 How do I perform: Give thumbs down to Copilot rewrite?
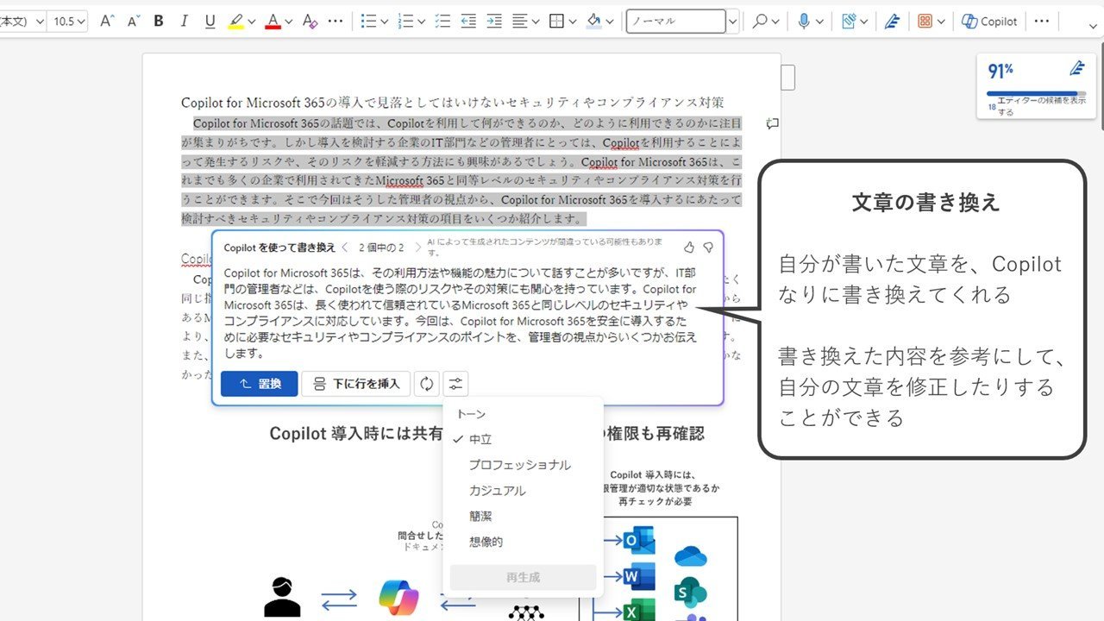pyautogui.click(x=708, y=248)
